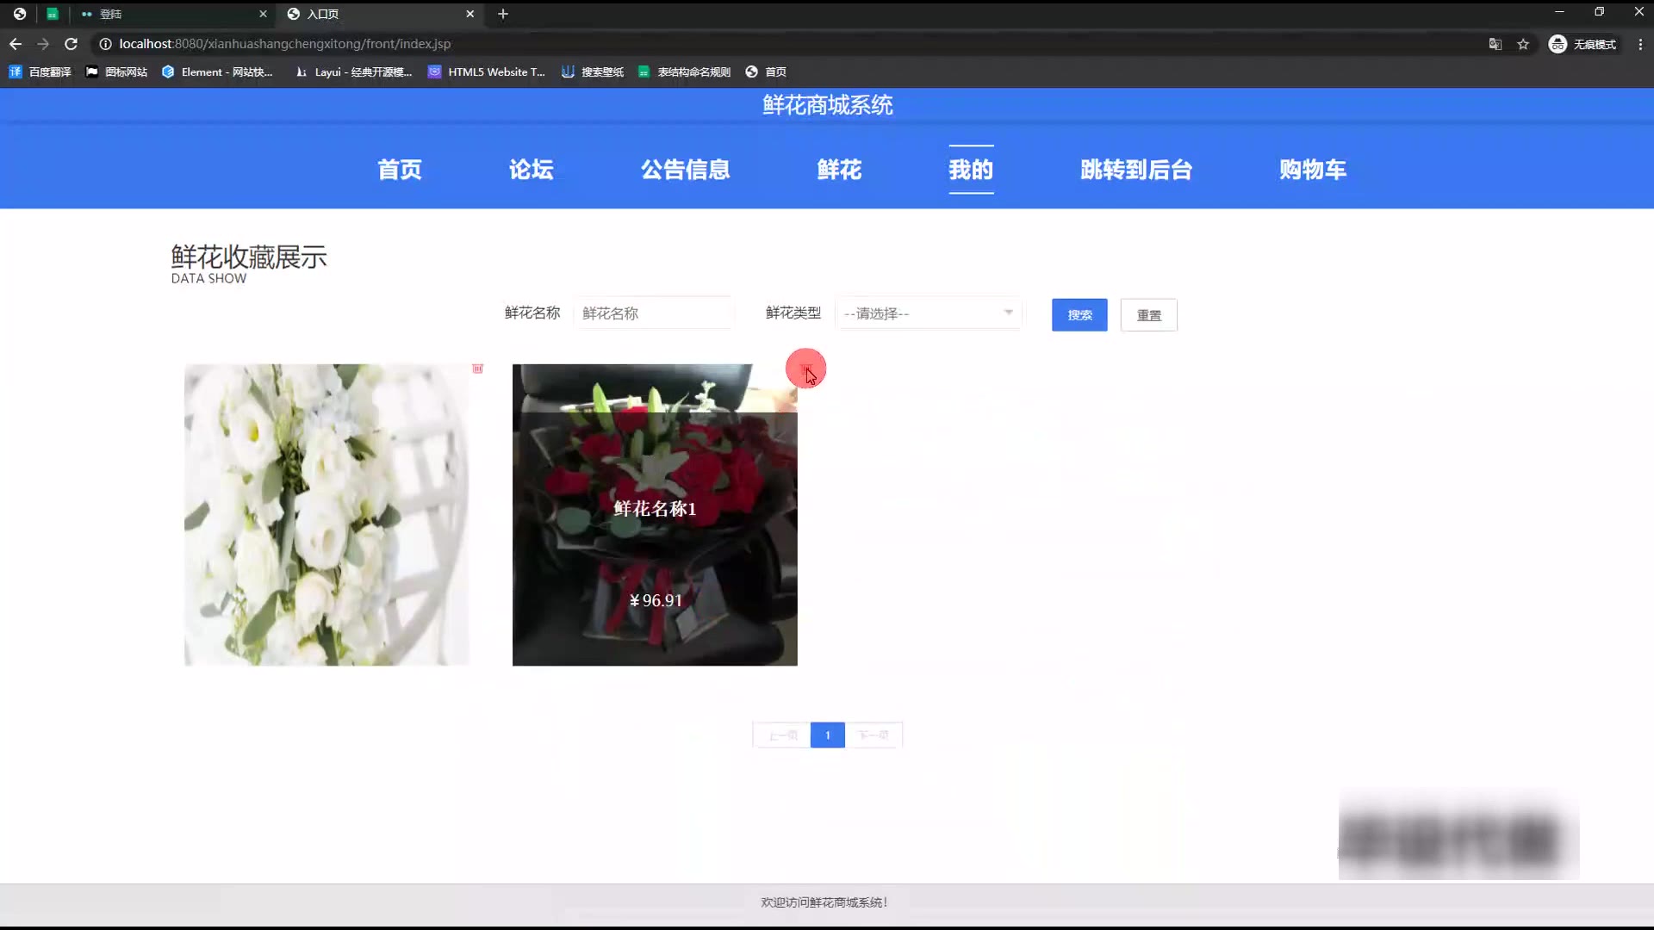
Task: Click the browser reload icon
Action: 72,44
